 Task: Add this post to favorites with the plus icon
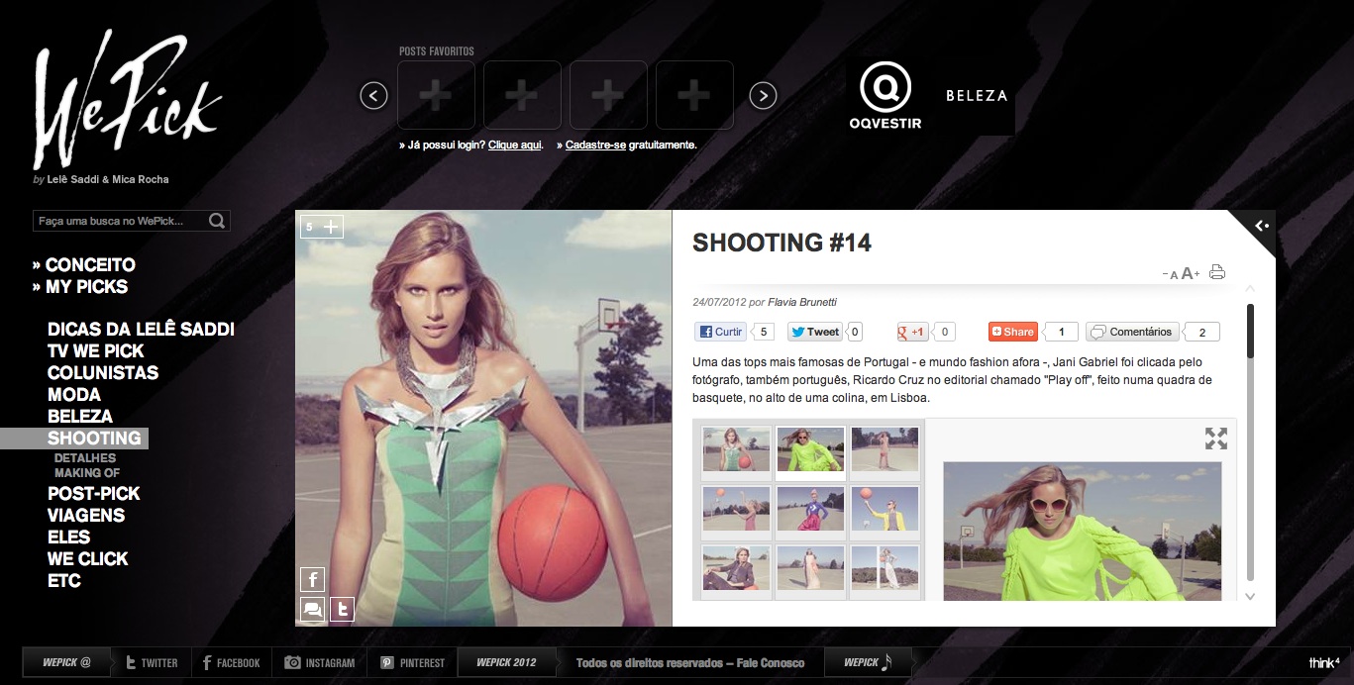331,227
